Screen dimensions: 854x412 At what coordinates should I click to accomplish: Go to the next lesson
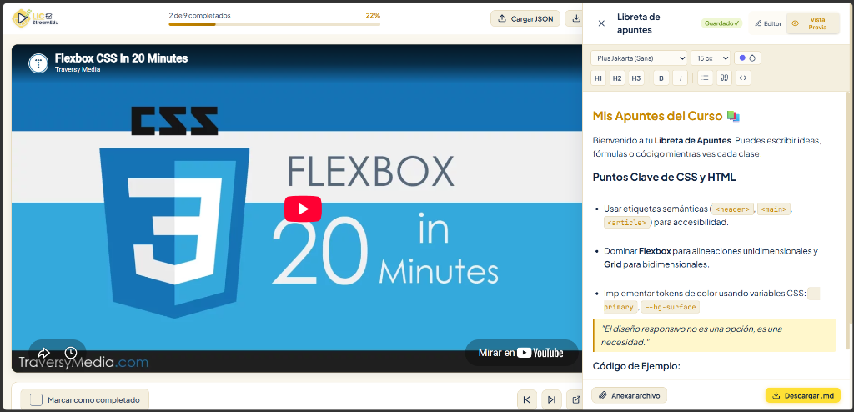pos(551,399)
